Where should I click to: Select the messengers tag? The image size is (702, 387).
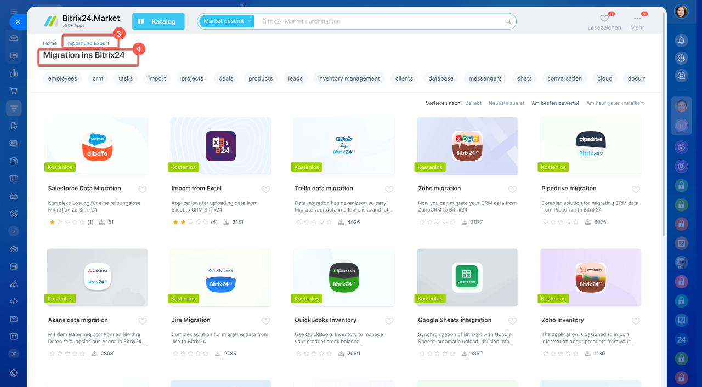click(485, 78)
